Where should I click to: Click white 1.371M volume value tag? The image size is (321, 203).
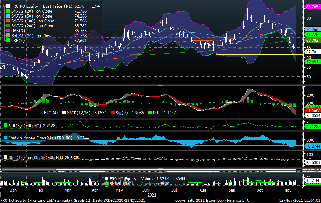coord(312,180)
